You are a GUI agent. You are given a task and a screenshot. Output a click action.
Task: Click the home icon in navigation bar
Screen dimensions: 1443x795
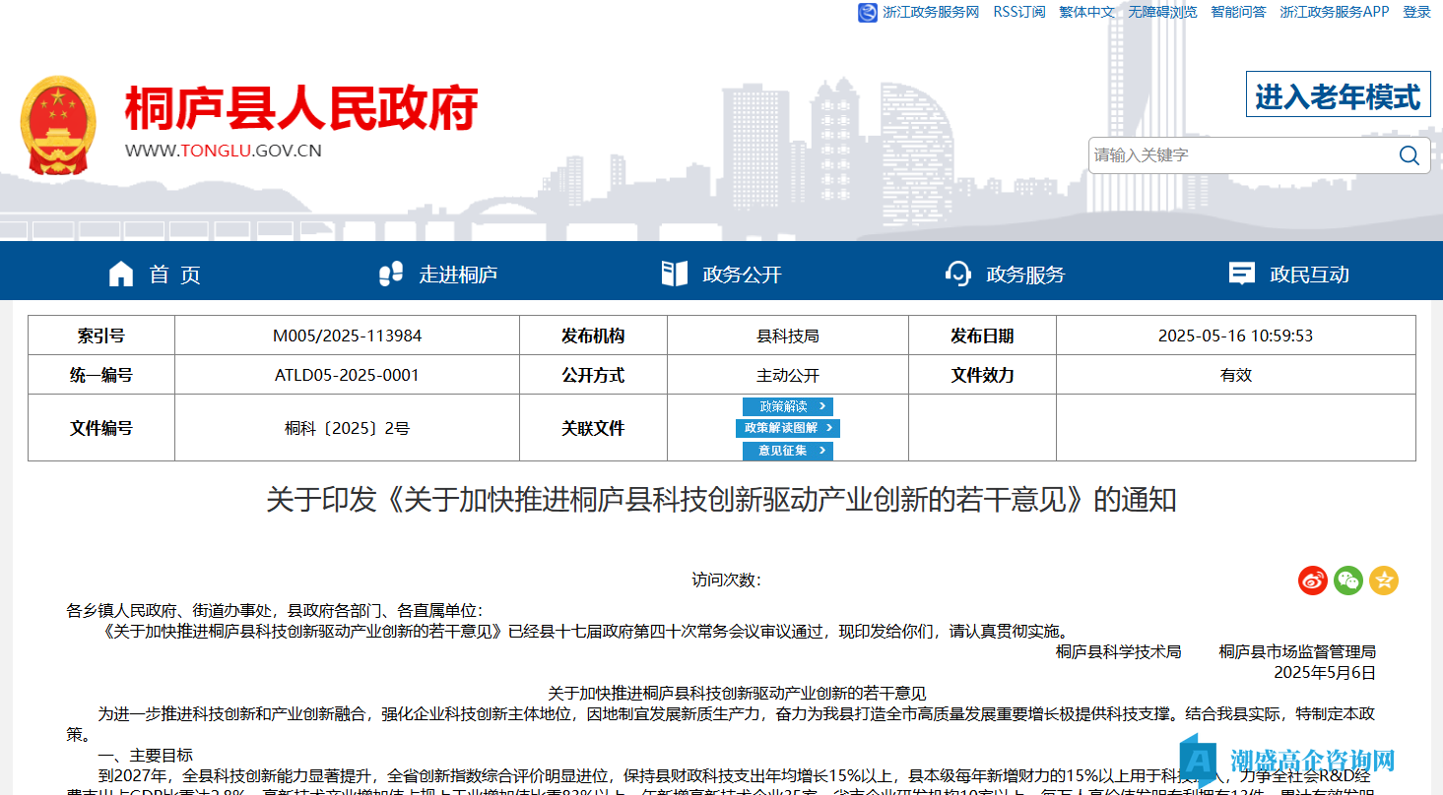120,274
